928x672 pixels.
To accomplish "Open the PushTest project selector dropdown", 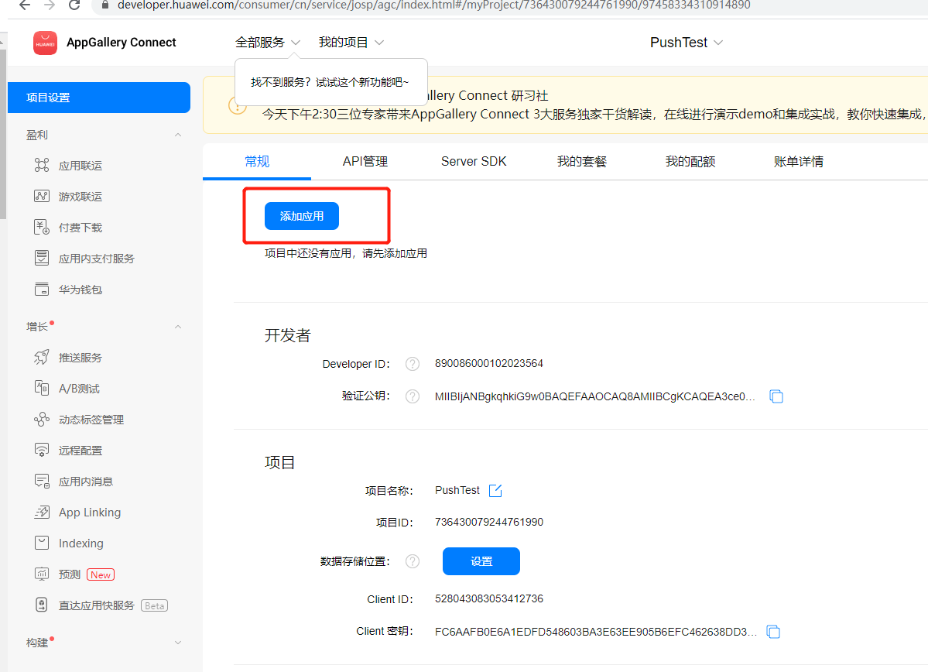I will [x=686, y=43].
